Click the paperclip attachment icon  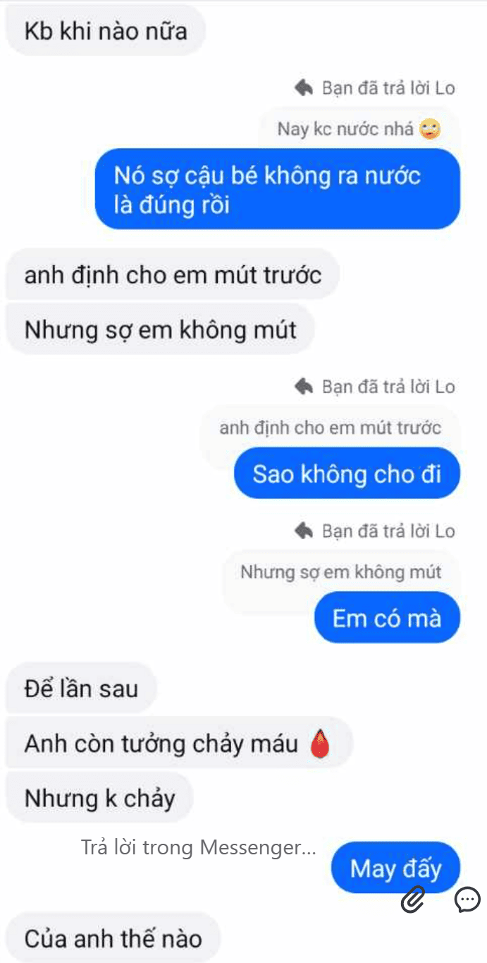(x=414, y=900)
